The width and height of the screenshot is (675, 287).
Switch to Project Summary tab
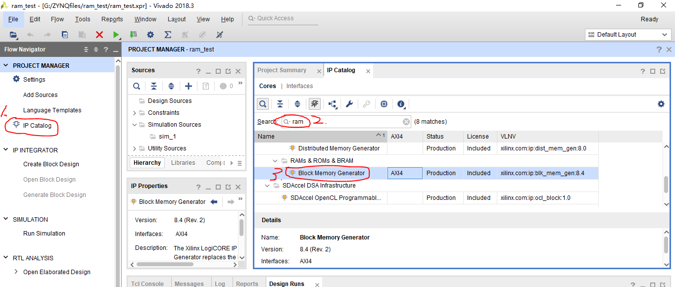pos(282,70)
